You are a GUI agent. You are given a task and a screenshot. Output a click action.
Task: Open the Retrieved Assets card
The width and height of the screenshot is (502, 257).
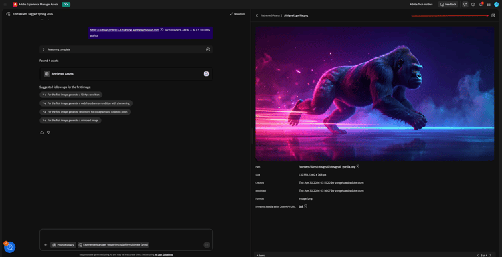pyautogui.click(x=126, y=73)
